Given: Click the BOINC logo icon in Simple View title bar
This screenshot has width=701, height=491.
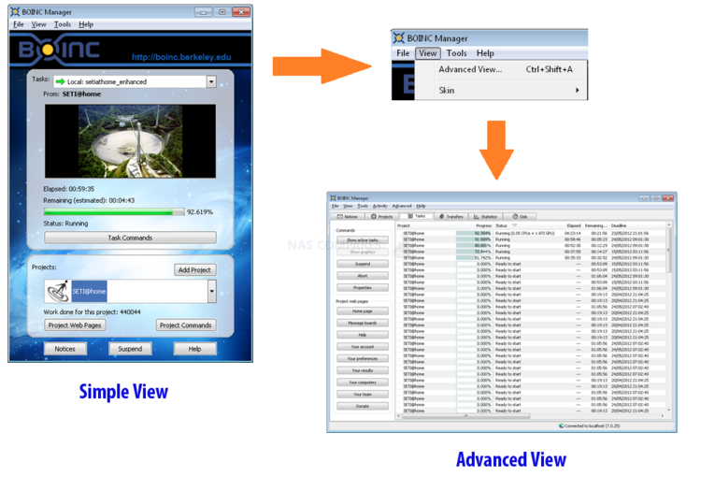Looking at the screenshot, I should pos(15,11).
